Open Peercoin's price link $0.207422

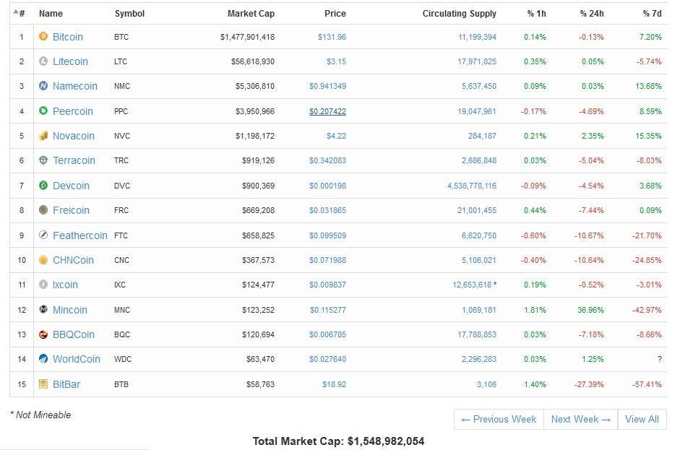[327, 111]
